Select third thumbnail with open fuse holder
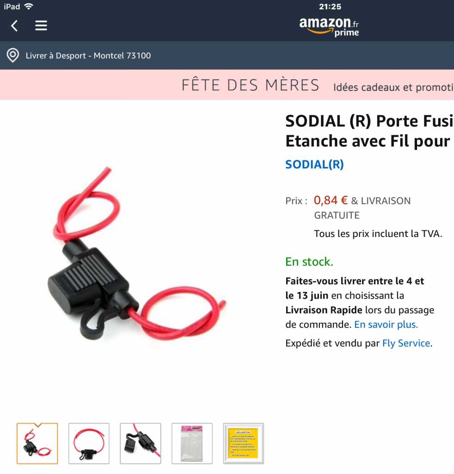This screenshot has width=454, height=474. 141,443
